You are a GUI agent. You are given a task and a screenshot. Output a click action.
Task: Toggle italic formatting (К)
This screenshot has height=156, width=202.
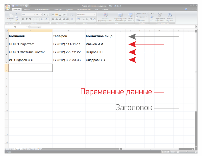[27, 19]
